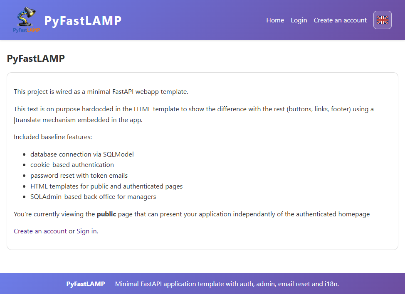Image resolution: width=405 pixels, height=294 pixels.
Task: Open the UK flag language selector
Action: point(382,20)
